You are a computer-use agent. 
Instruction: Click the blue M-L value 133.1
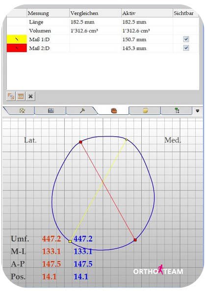pos(83,251)
